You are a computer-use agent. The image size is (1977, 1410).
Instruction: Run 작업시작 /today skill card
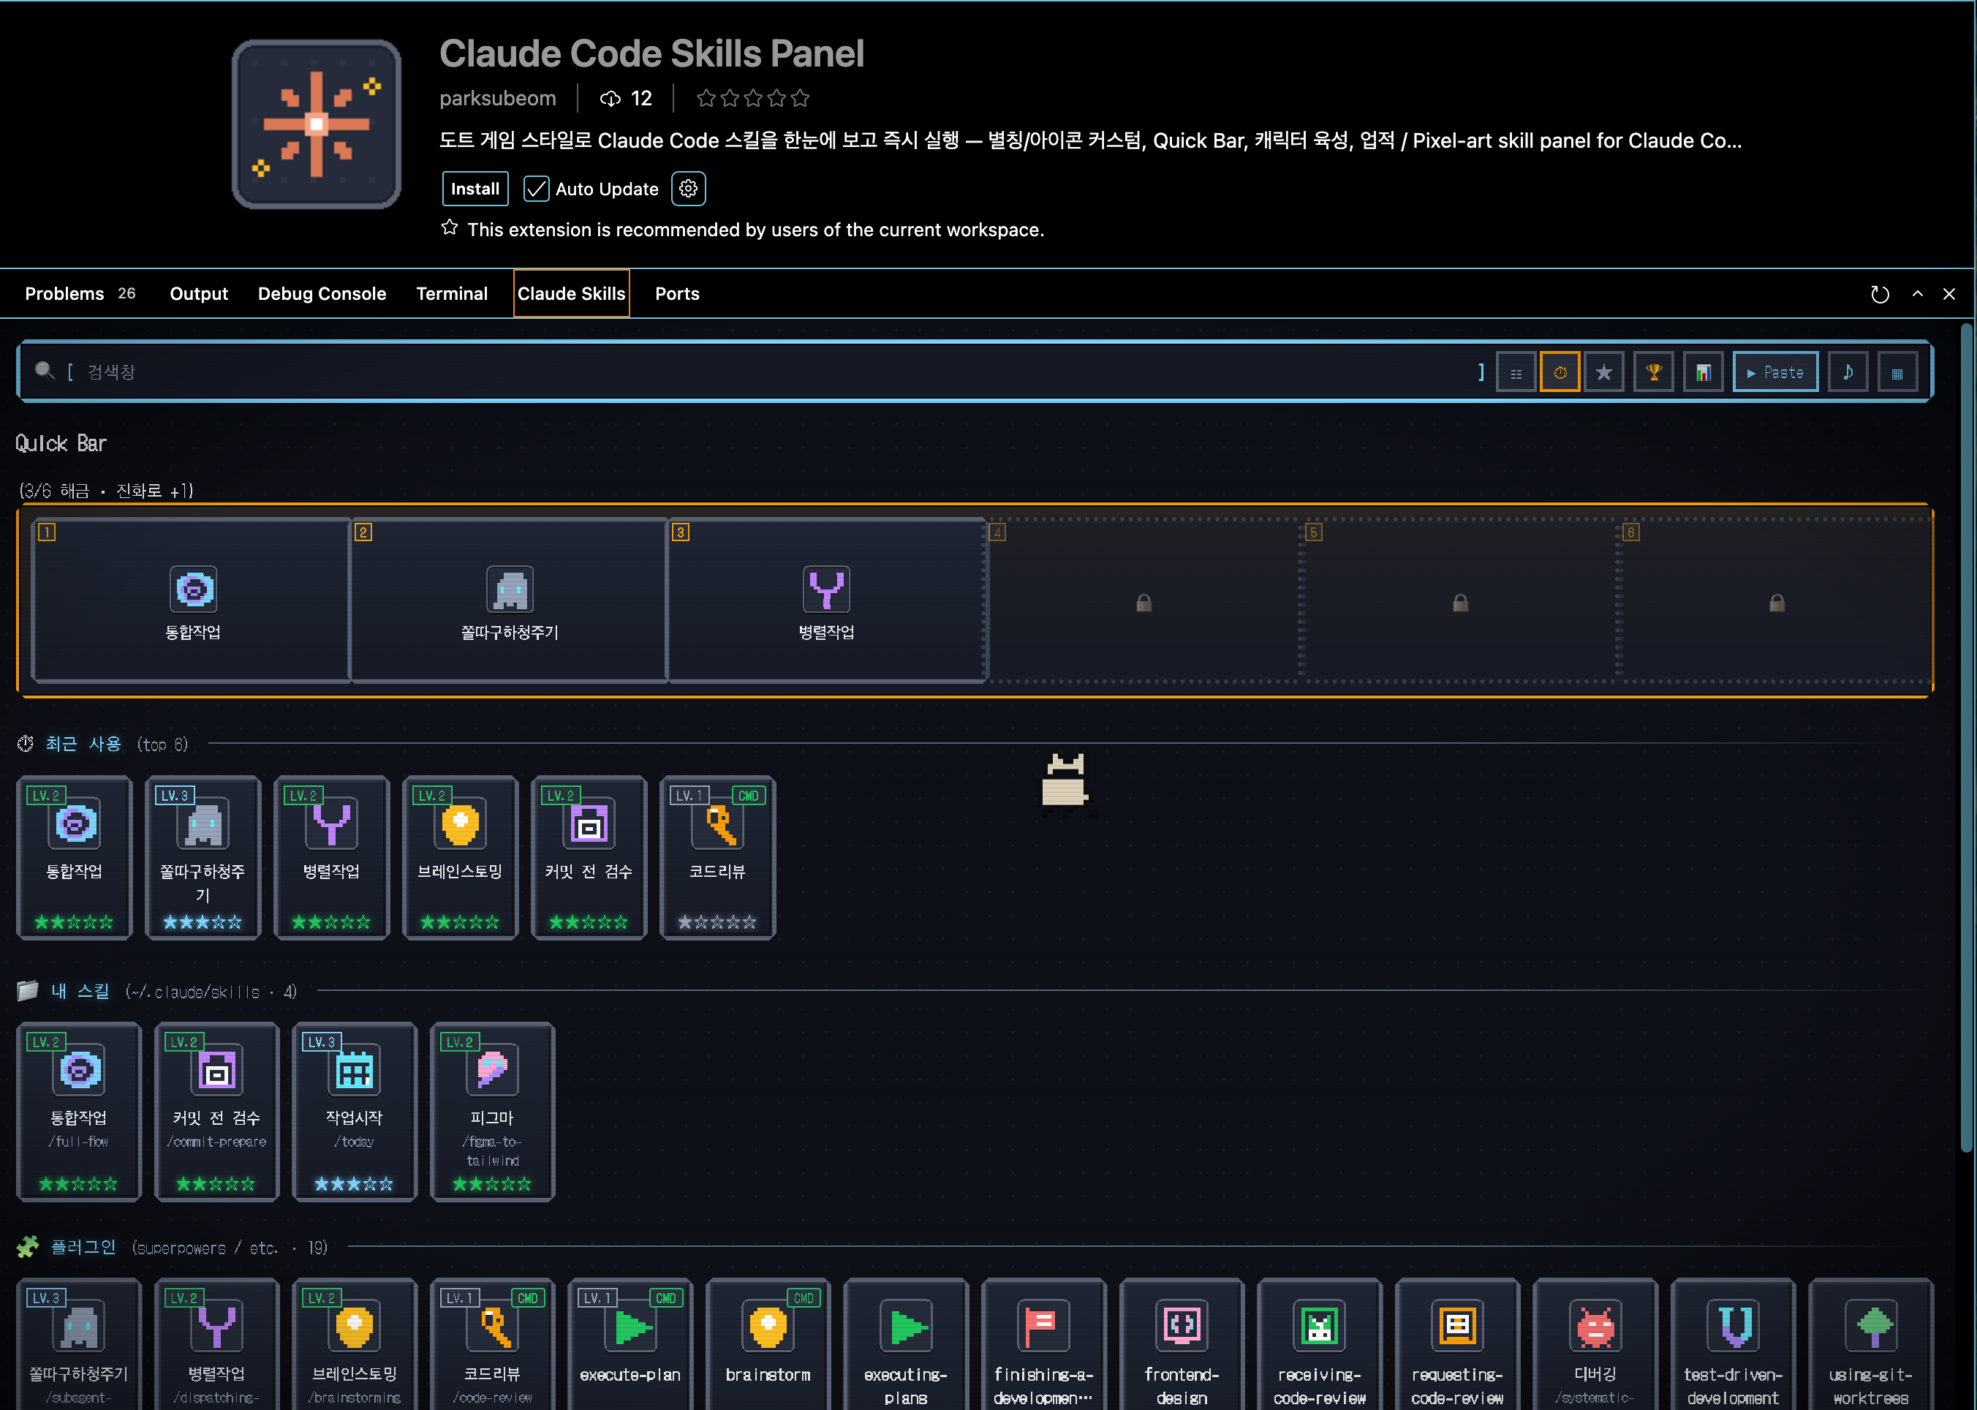pyautogui.click(x=354, y=1112)
